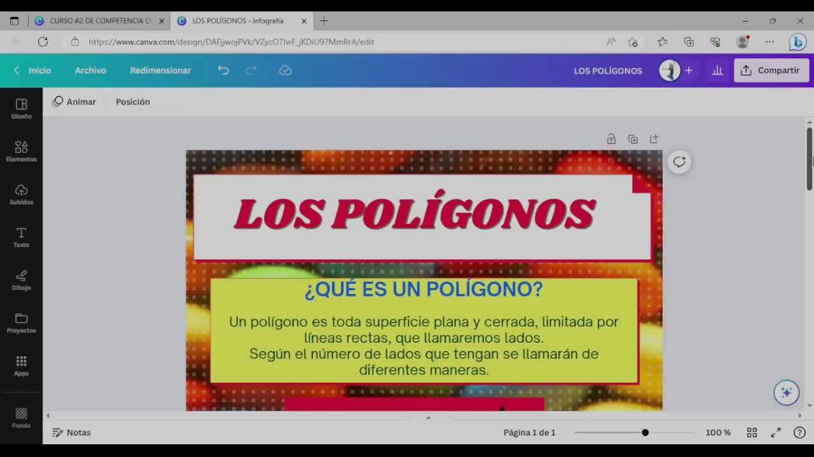This screenshot has height=457, width=814.
Task: Redo the last undone action
Action: point(251,70)
